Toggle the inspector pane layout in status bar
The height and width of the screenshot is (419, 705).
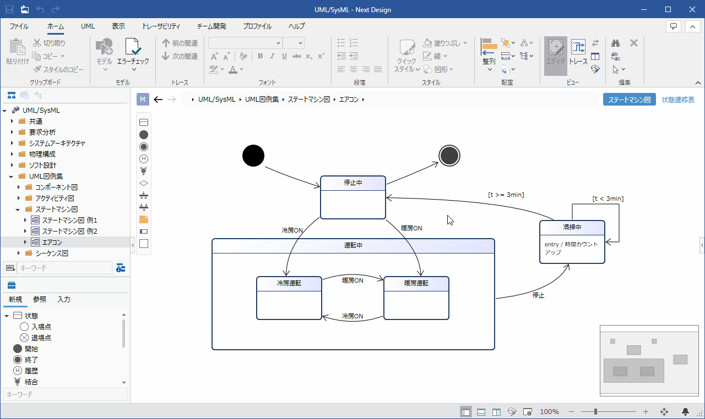[x=496, y=411]
